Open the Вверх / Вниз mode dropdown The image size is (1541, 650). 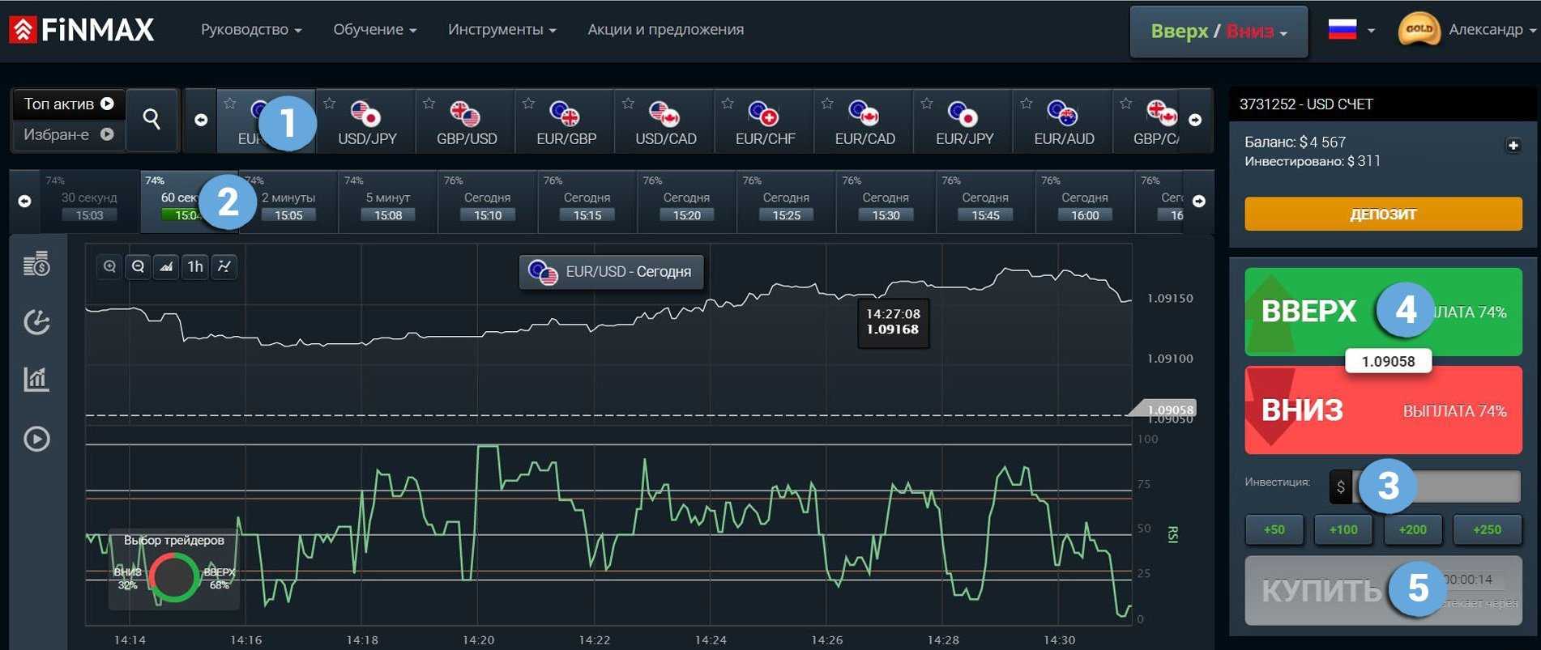click(x=1219, y=32)
